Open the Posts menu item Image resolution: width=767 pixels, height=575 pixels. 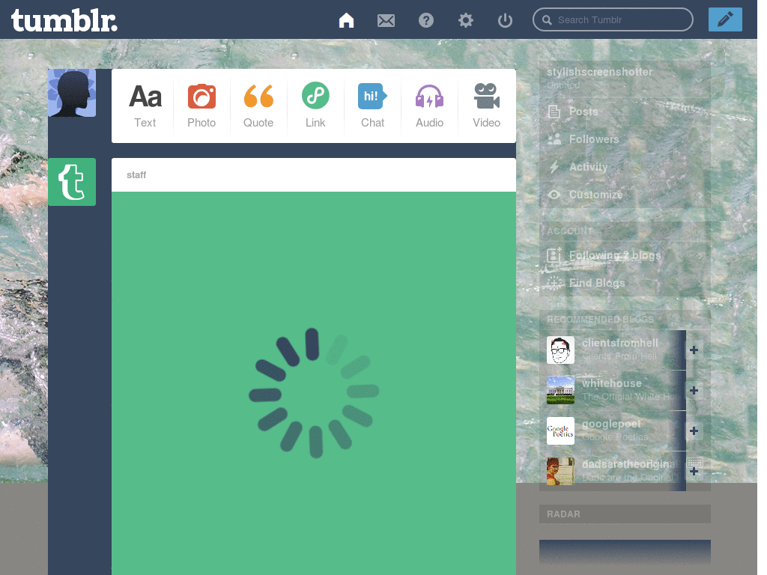coord(625,112)
